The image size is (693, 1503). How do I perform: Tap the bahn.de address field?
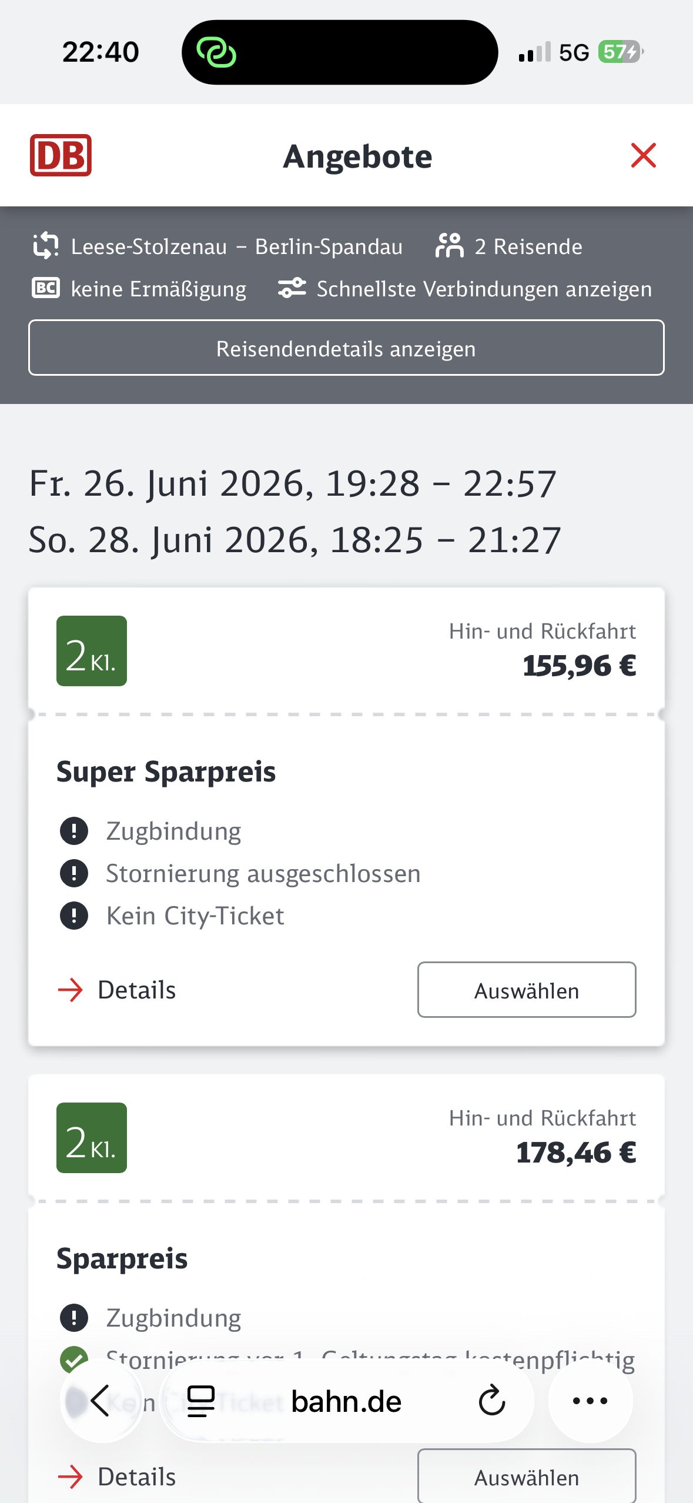click(346, 1401)
